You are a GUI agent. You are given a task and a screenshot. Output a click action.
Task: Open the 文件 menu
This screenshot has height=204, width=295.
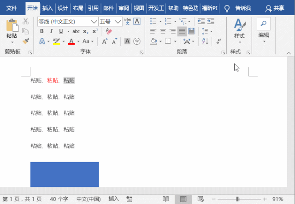pyautogui.click(x=12, y=8)
